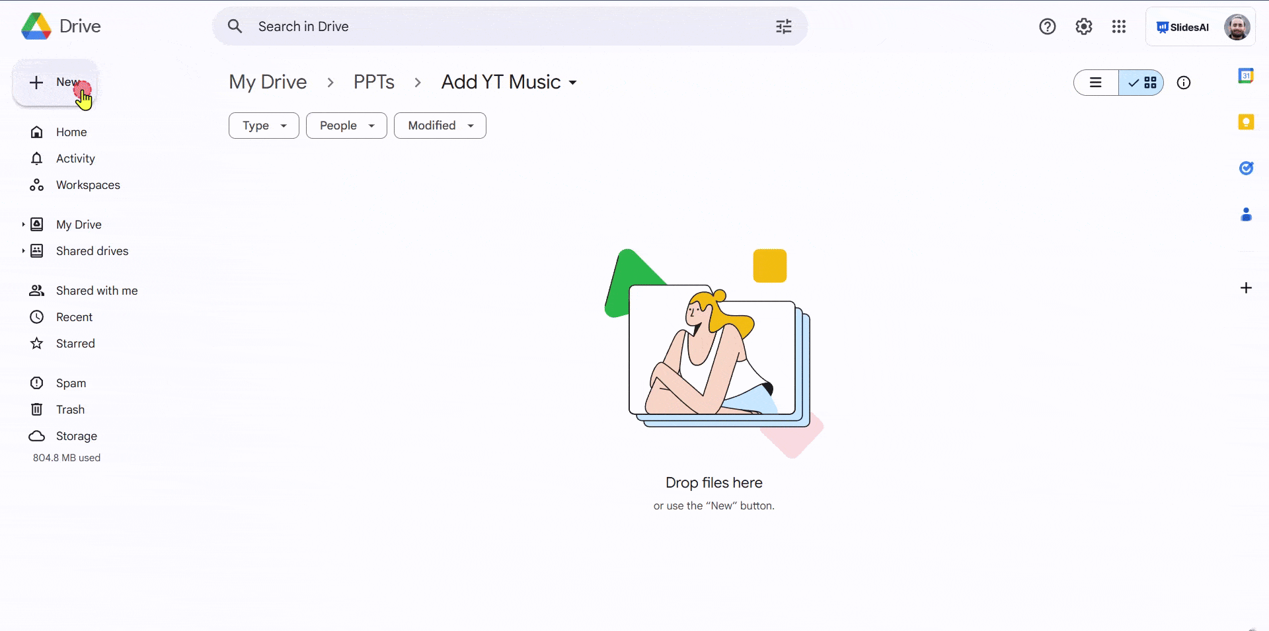Open Google Calendar in the side panel
The image size is (1269, 631).
point(1247,75)
